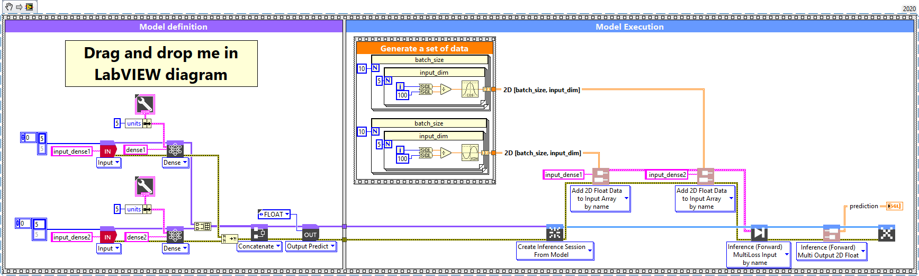The image size is (919, 276).
Task: Click the prediction SGL indicator terminal
Action: click(894, 206)
